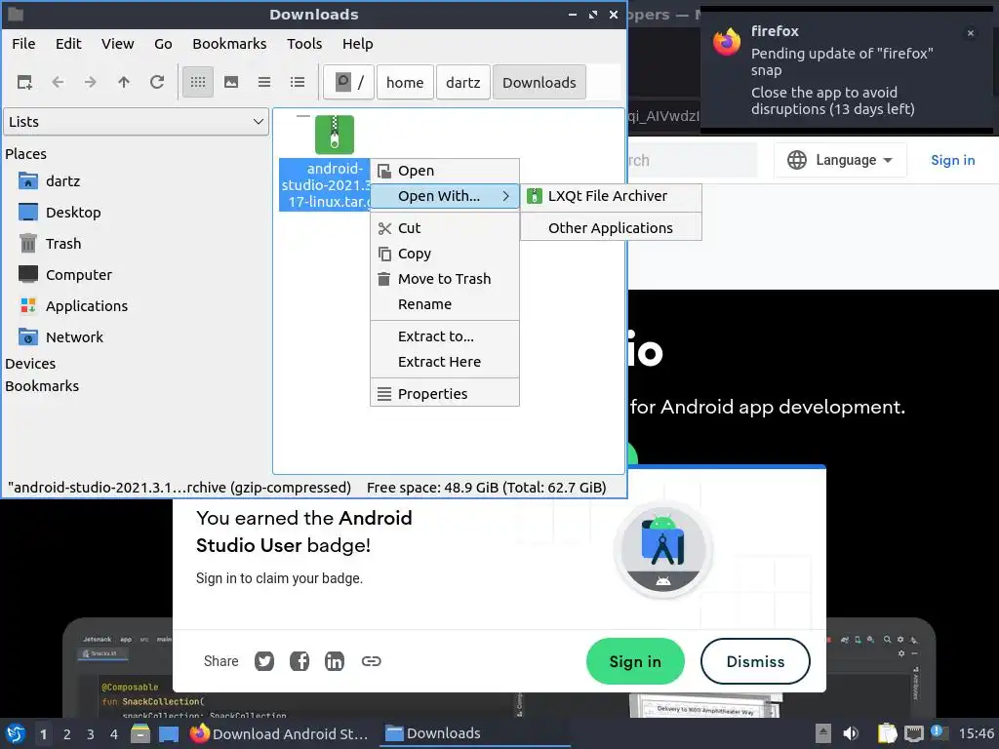Viewport: 999px width, 749px height.
Task: Open the Tools menu
Action: pyautogui.click(x=304, y=44)
